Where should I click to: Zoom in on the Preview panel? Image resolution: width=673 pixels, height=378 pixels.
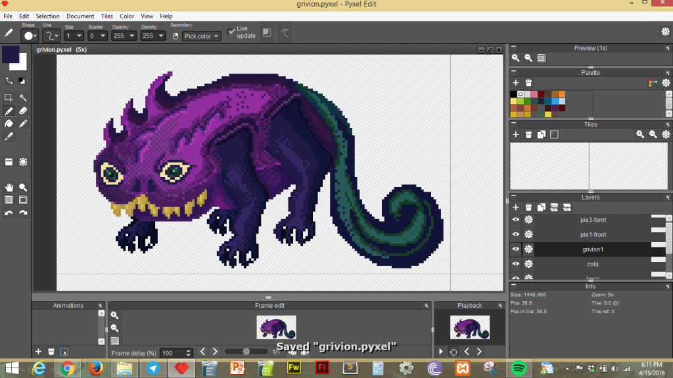516,58
